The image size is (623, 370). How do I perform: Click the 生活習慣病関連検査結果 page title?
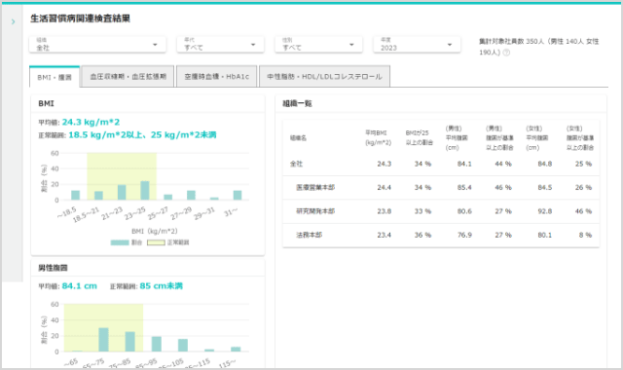pos(80,18)
